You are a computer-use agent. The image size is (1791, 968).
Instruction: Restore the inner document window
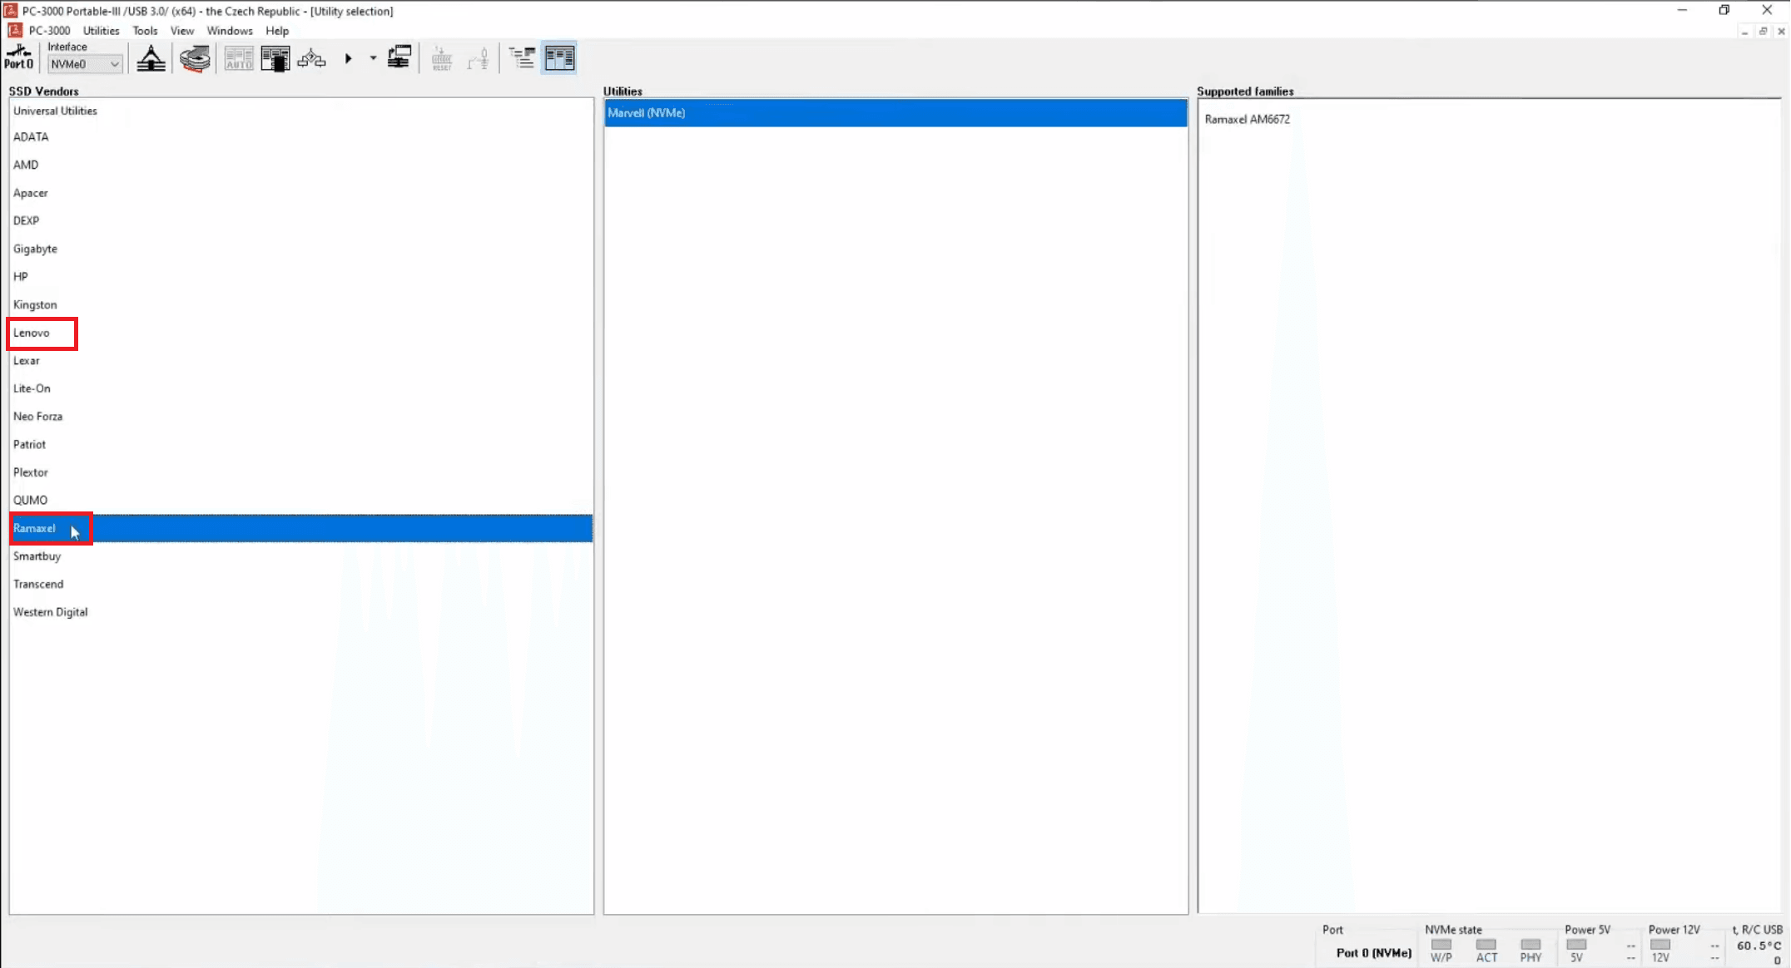point(1763,32)
